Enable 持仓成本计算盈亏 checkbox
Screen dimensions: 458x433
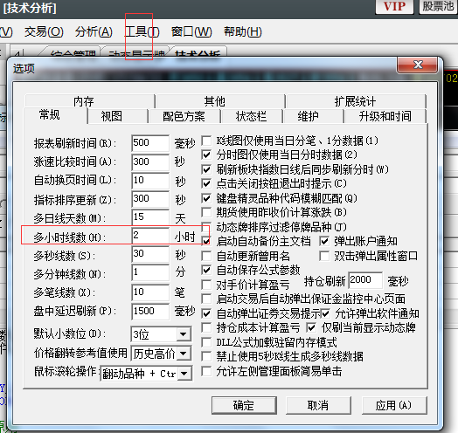coord(206,327)
